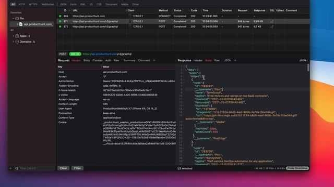Click the Clear button

point(63,168)
